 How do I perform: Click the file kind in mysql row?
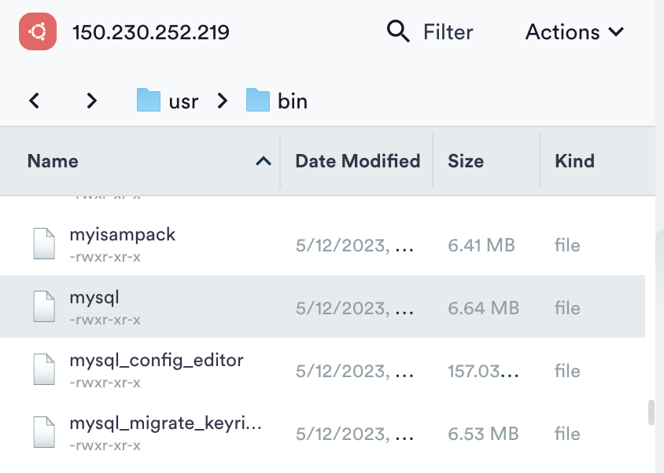click(x=567, y=309)
